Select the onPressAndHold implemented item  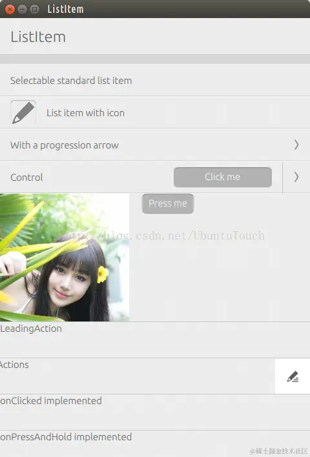155,443
